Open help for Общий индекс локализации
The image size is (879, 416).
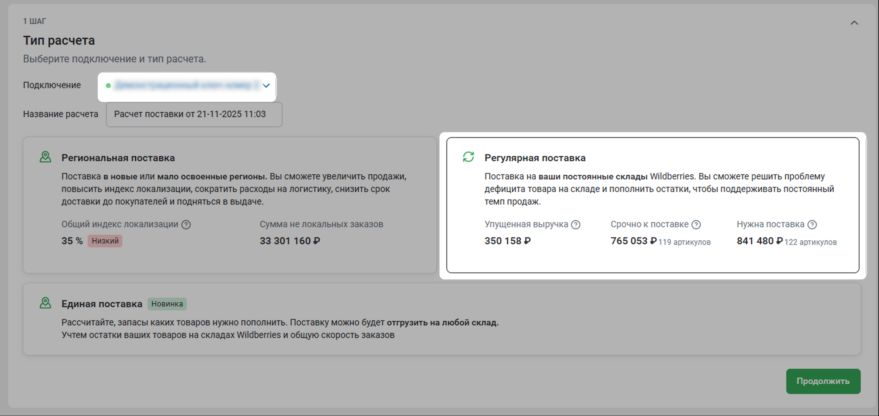[x=186, y=225]
